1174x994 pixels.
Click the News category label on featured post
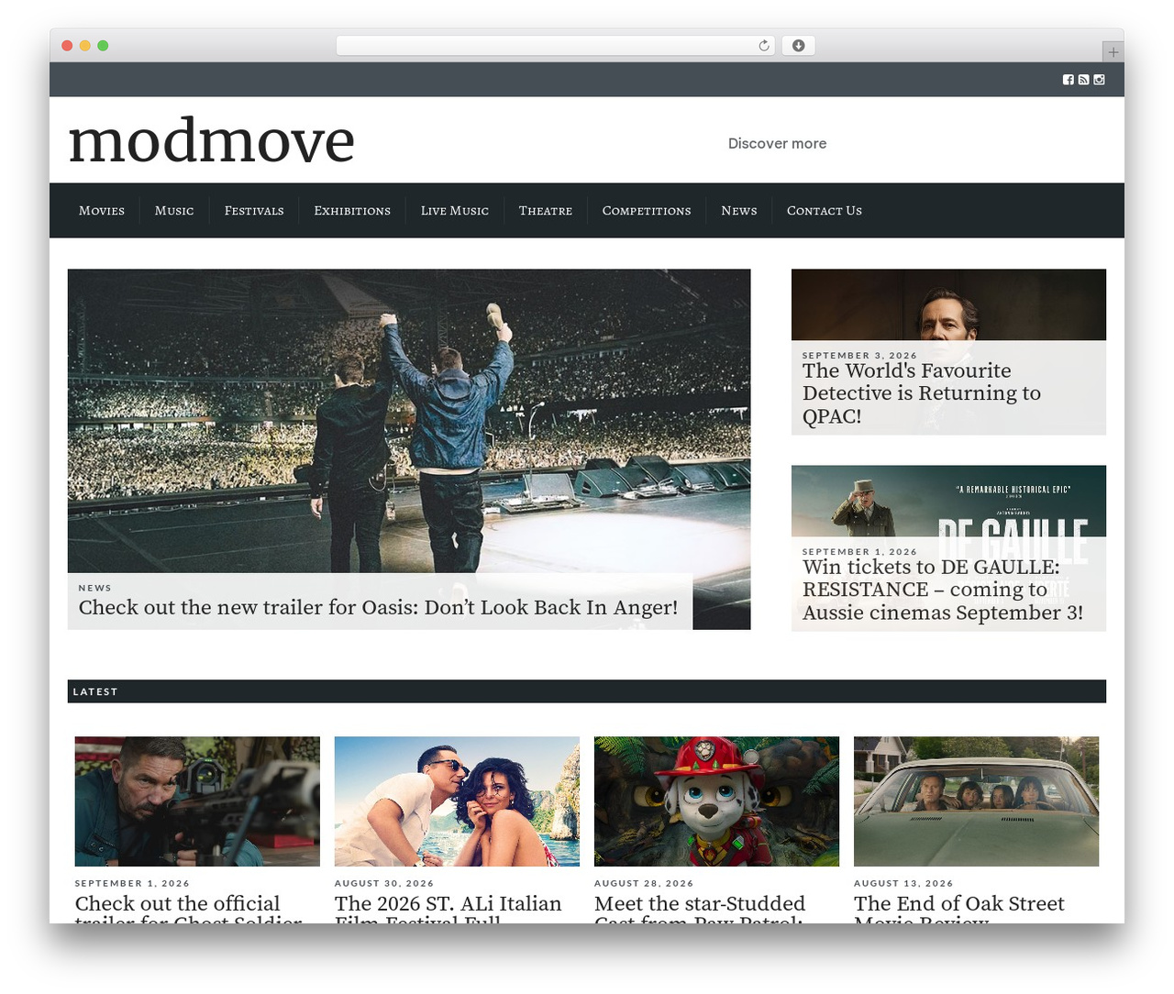tap(95, 588)
